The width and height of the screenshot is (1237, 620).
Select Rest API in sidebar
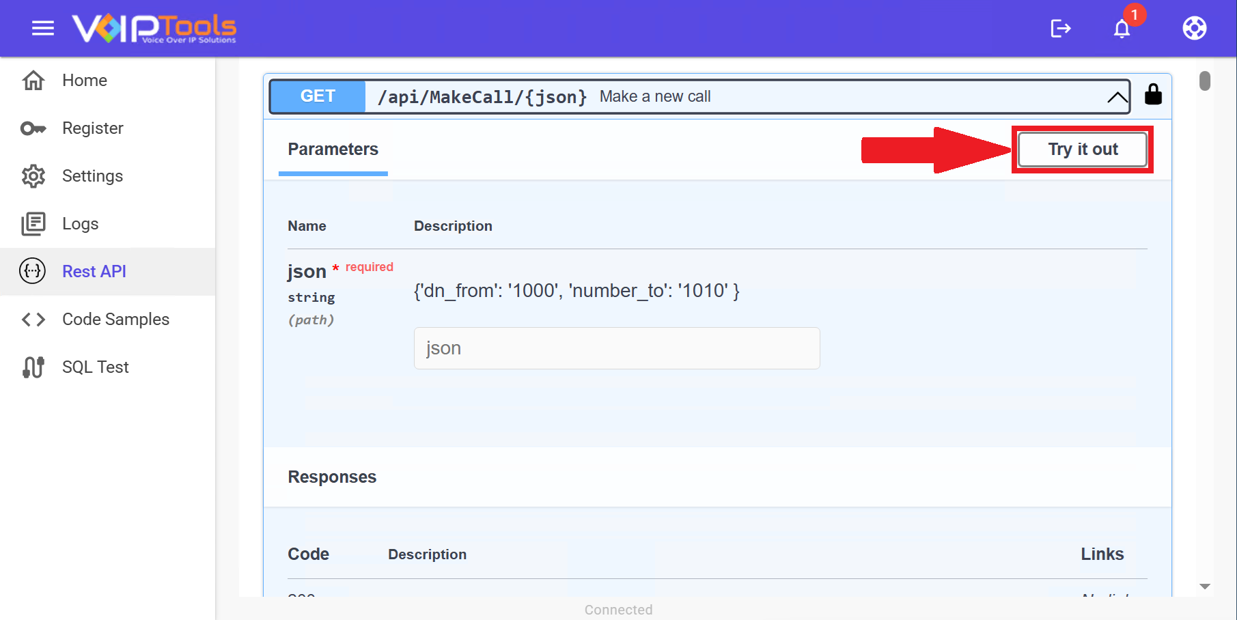(94, 272)
